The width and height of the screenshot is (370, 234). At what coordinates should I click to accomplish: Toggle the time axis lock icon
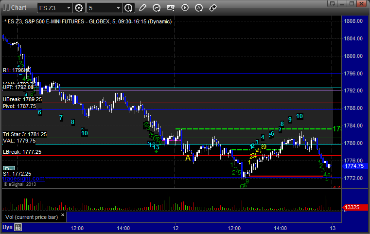click(18, 227)
